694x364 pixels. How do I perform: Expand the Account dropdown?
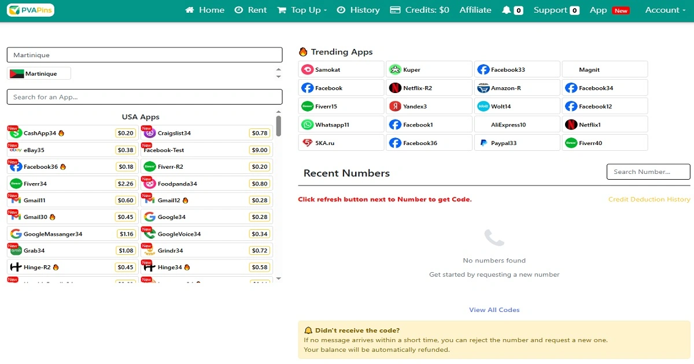point(665,10)
